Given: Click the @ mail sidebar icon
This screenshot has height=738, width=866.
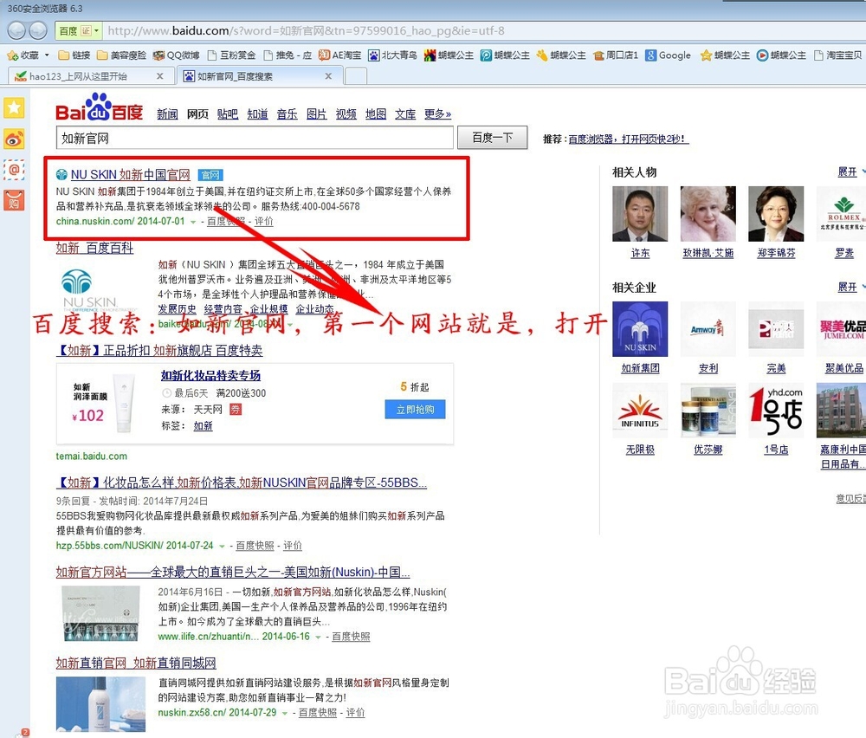Looking at the screenshot, I should tap(15, 170).
